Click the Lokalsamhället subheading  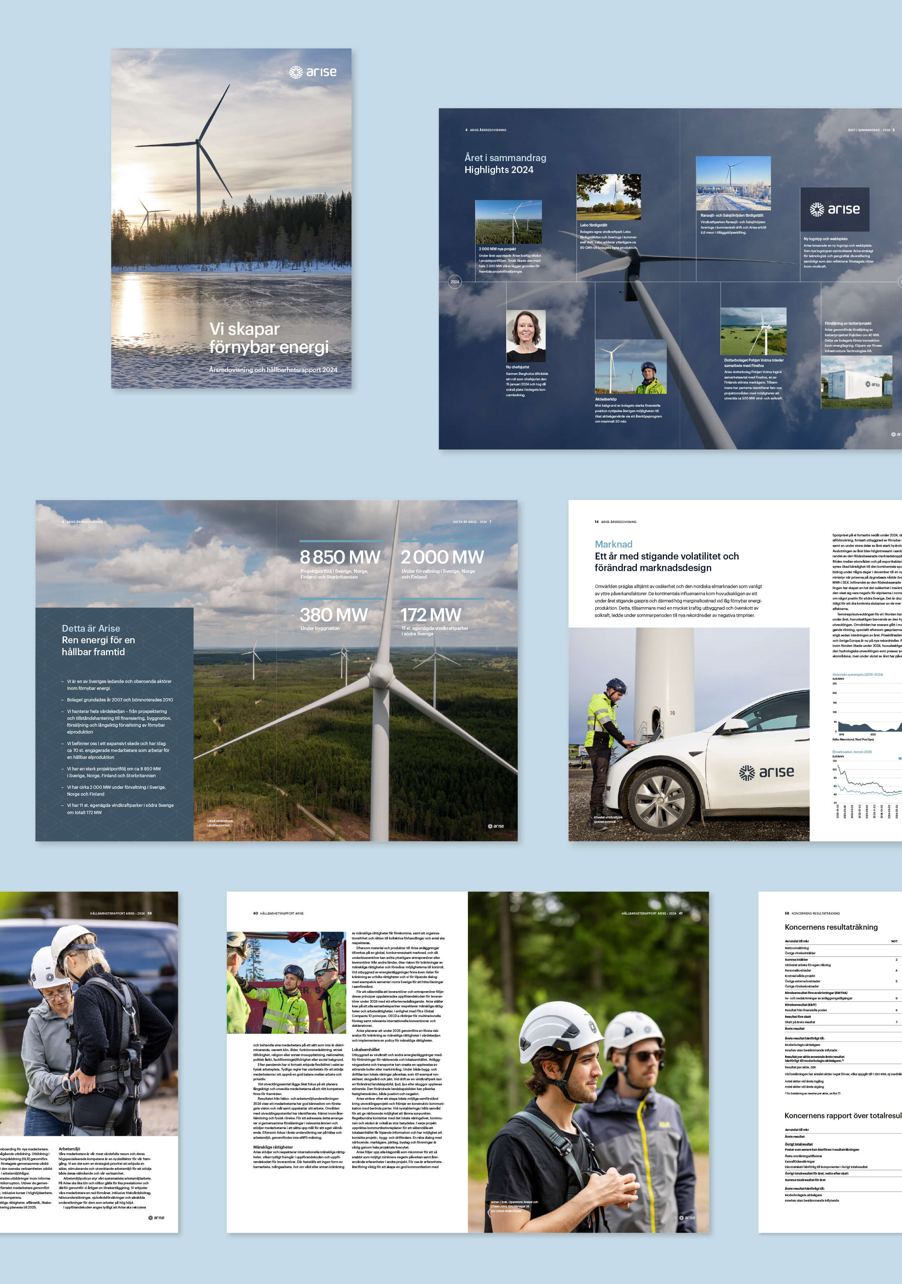point(365,1049)
